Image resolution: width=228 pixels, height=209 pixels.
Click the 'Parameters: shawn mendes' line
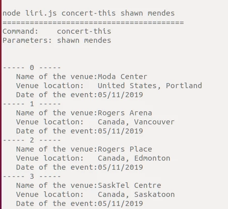click(57, 40)
